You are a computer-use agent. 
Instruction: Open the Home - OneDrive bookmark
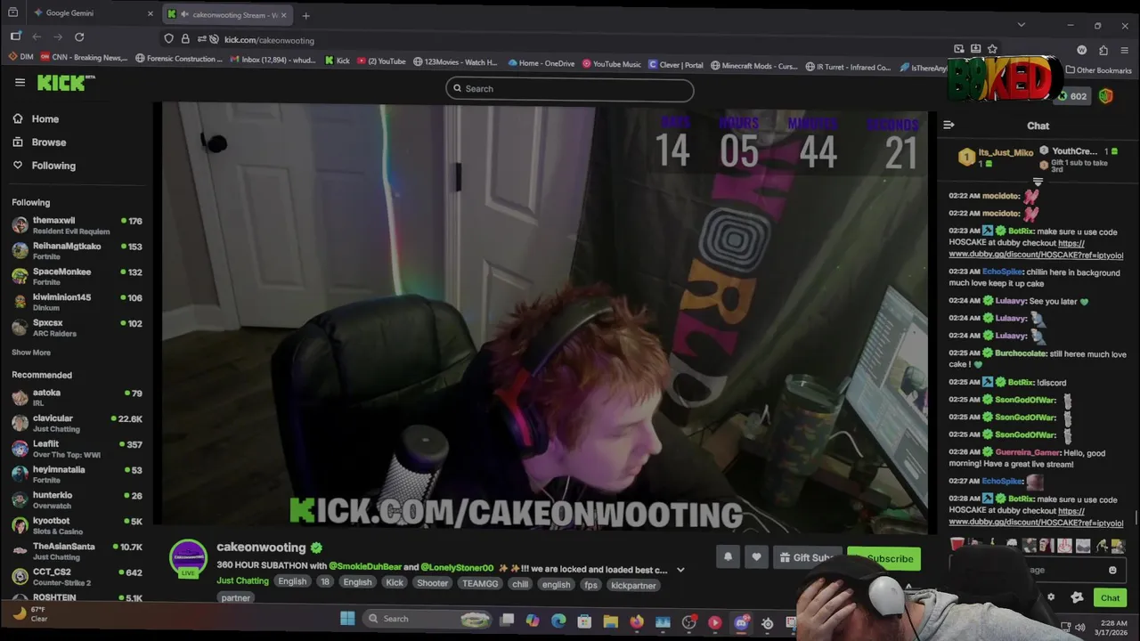pyautogui.click(x=541, y=63)
